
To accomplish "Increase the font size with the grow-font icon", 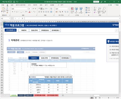I will [33, 9].
